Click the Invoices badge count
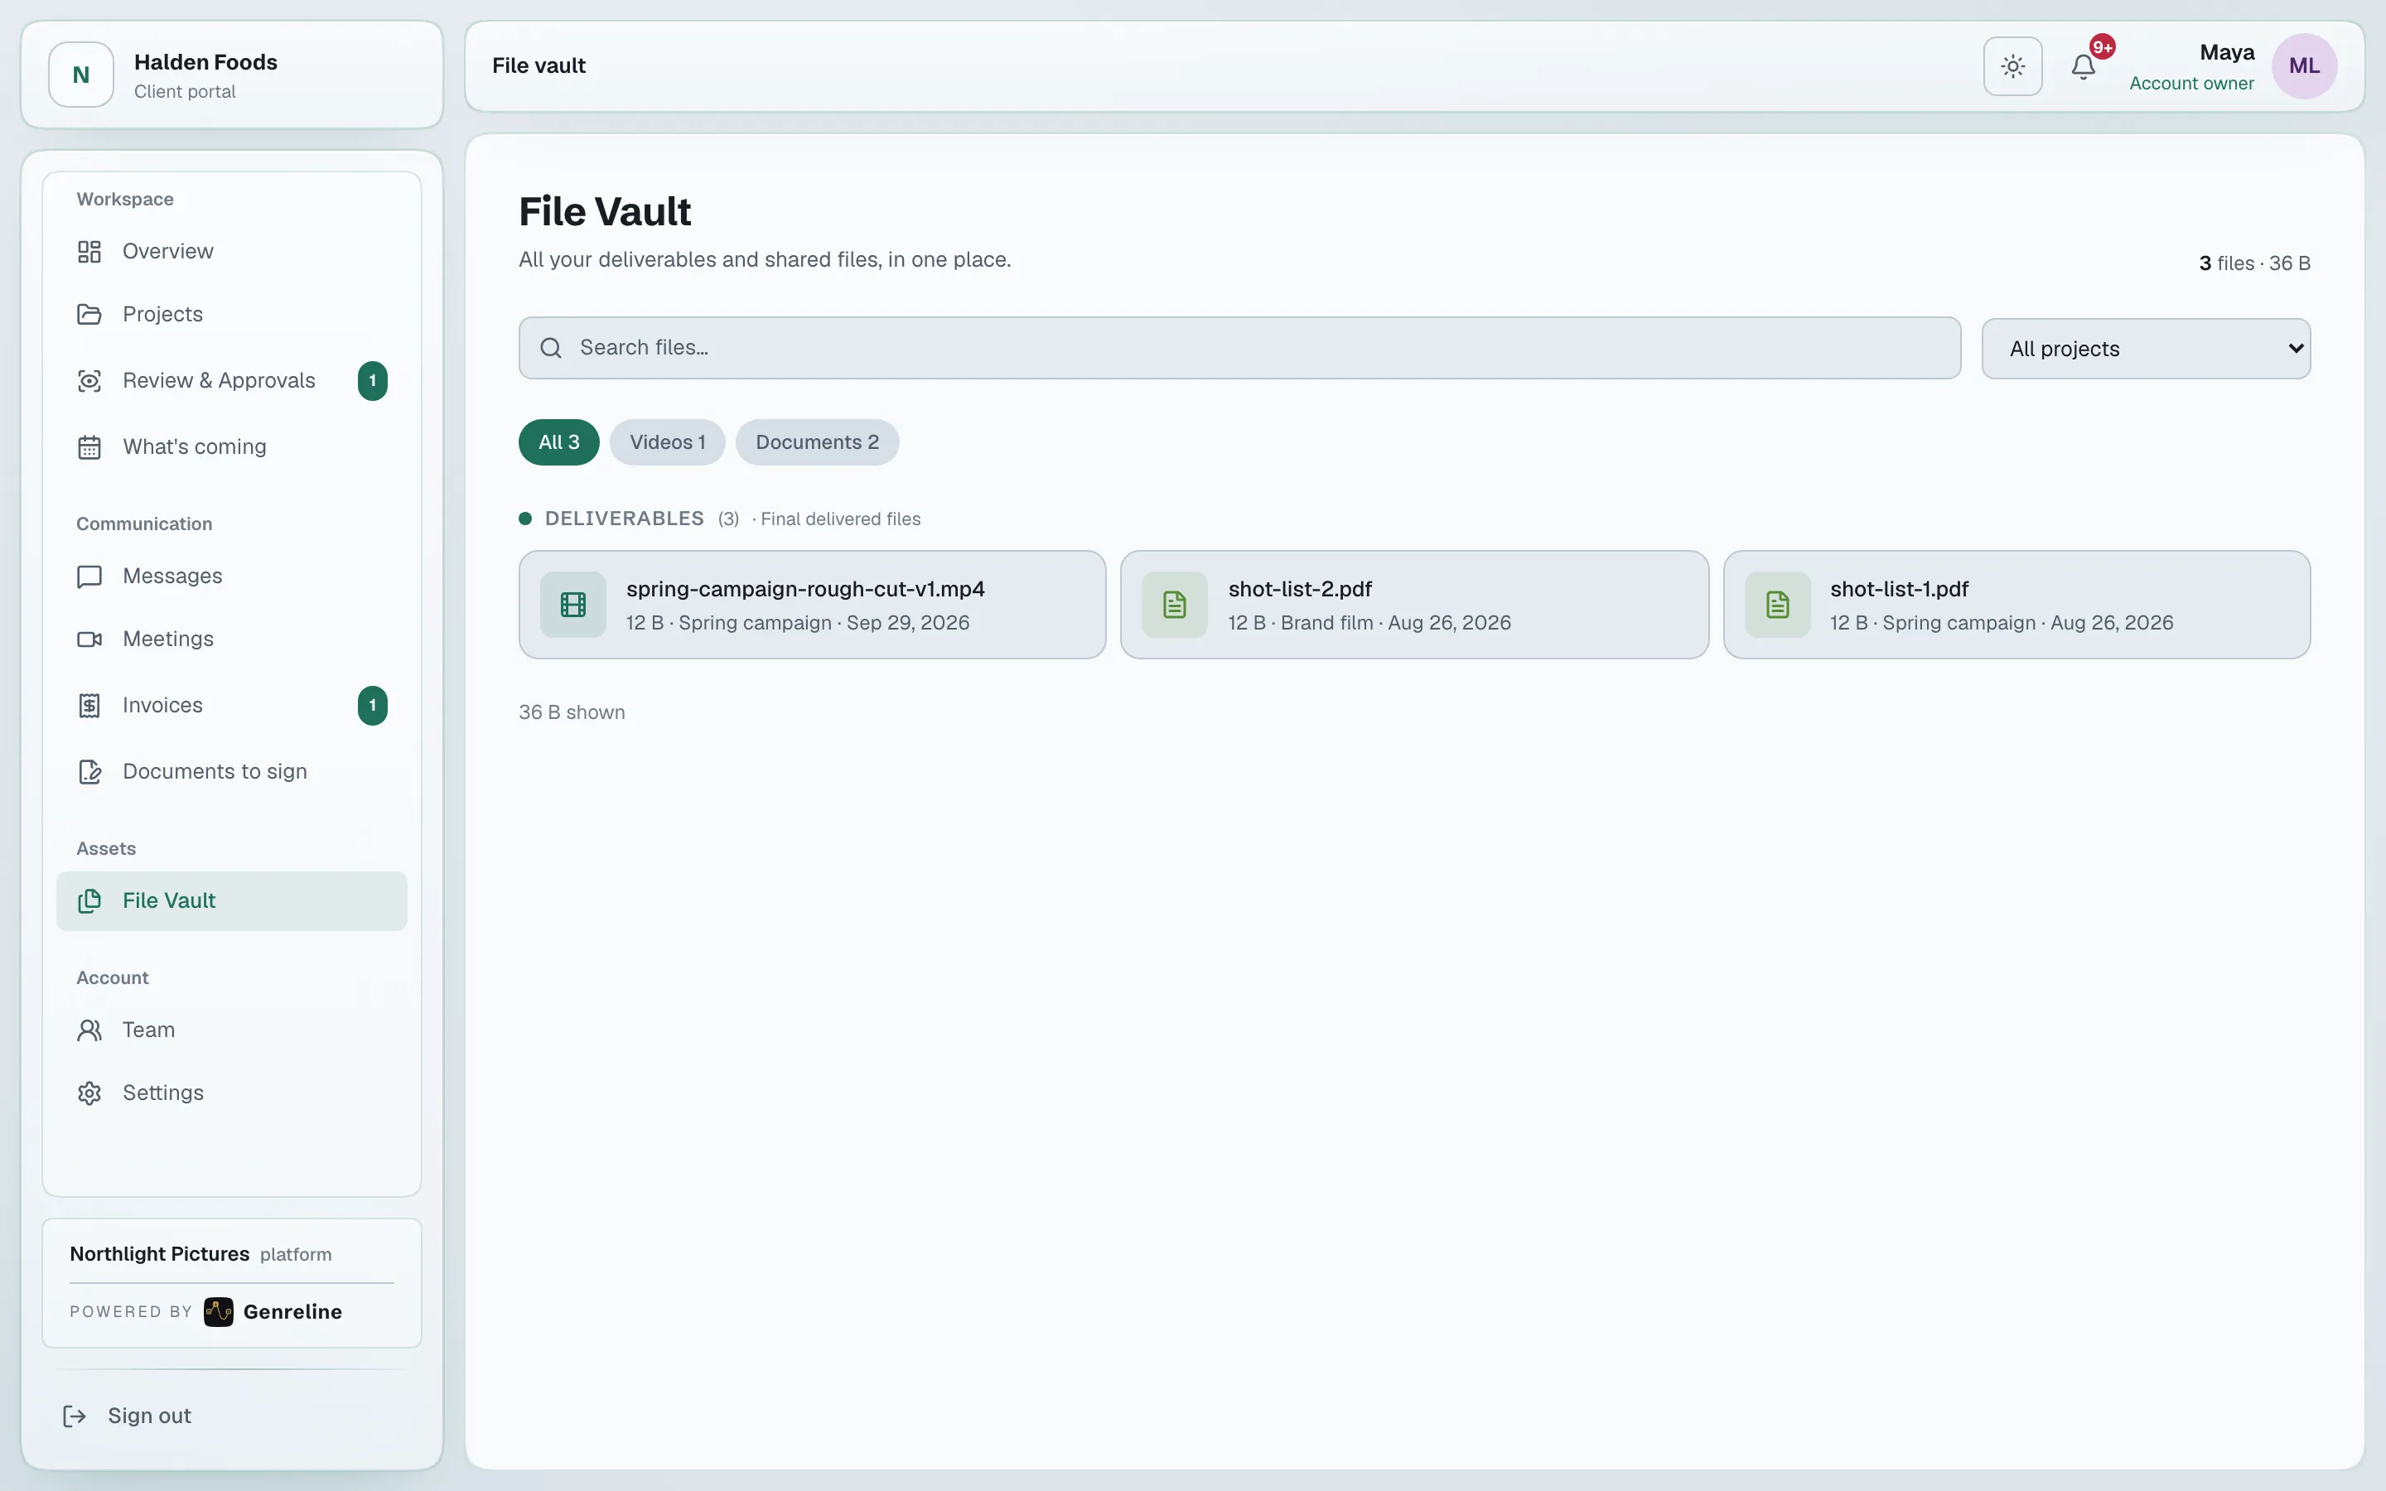This screenshot has width=2386, height=1491. point(373,705)
